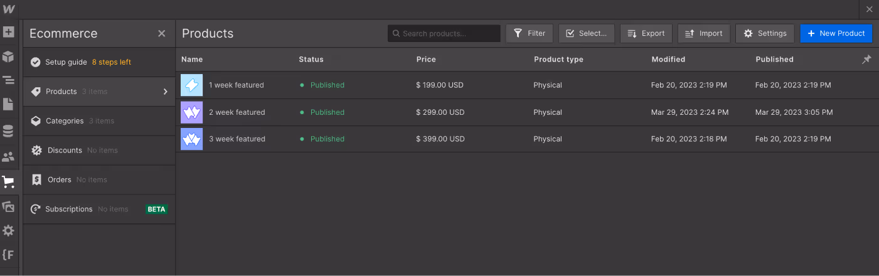Sort products by Modified column header
Image resolution: width=879 pixels, height=276 pixels.
(668, 60)
